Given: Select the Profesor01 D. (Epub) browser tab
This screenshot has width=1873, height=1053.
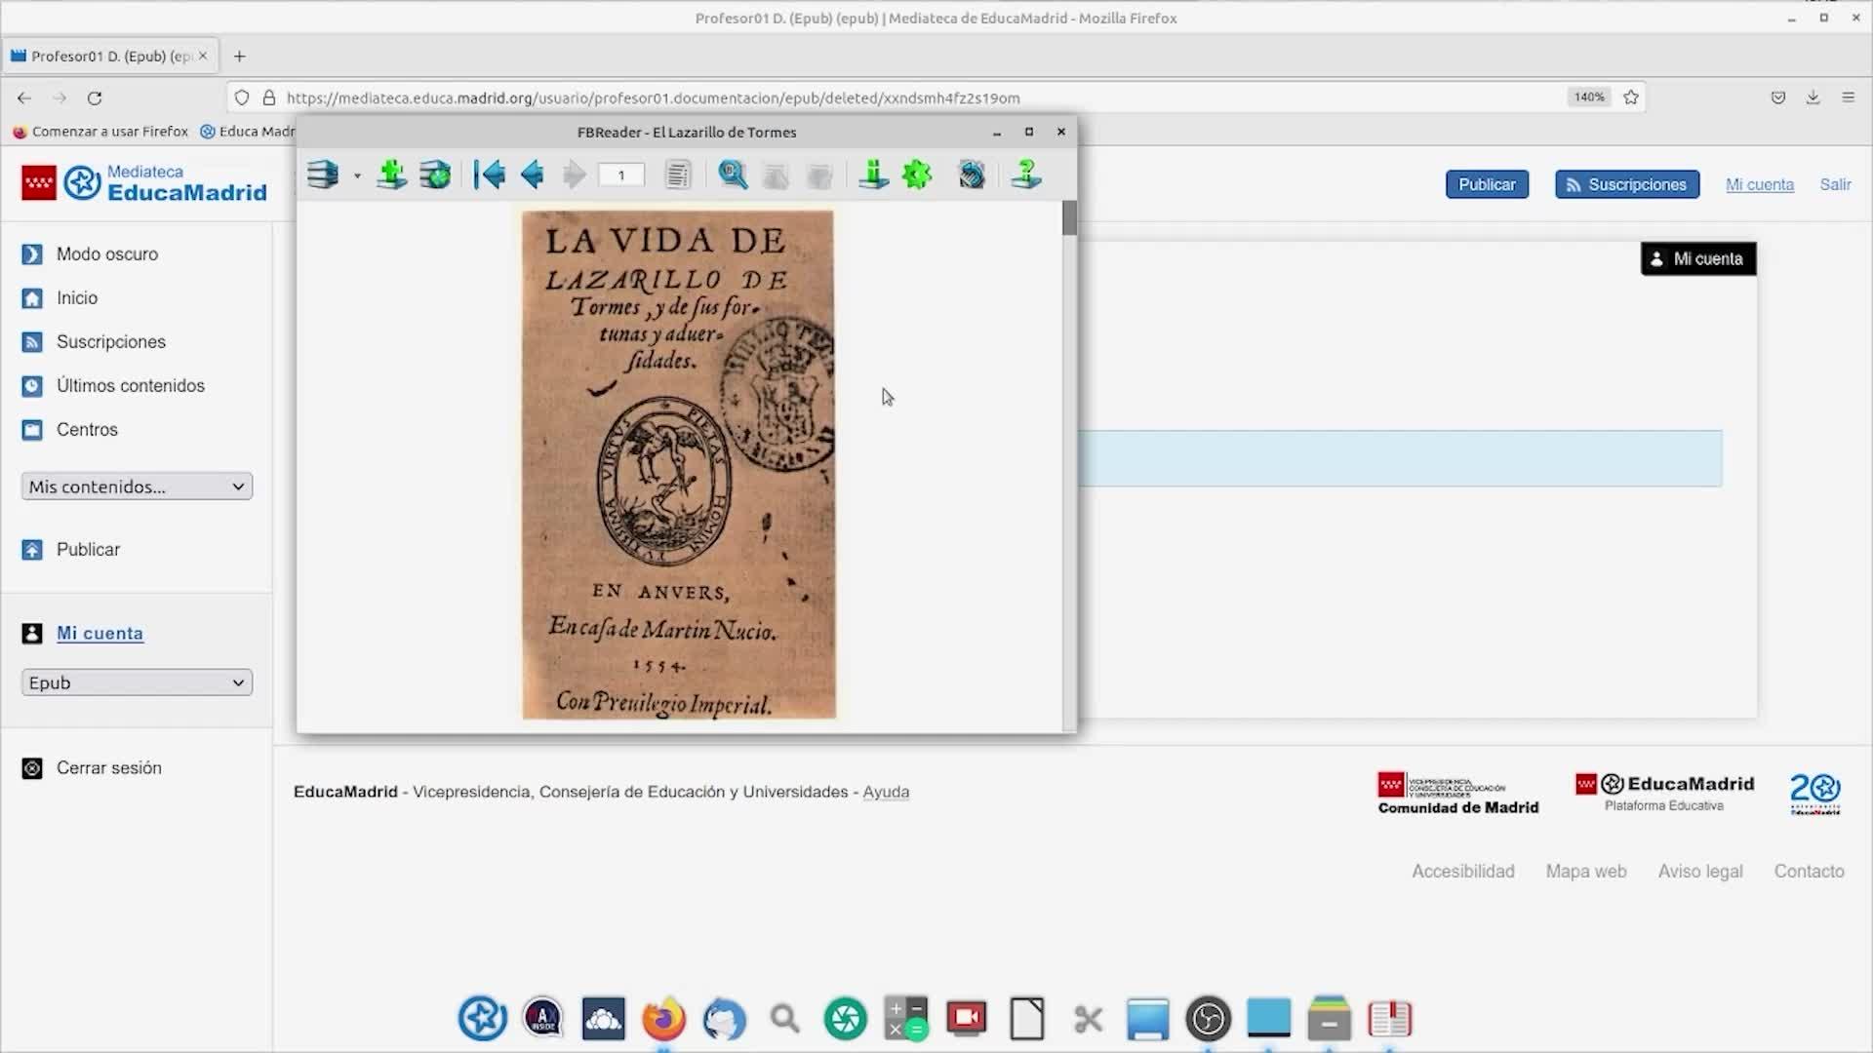Looking at the screenshot, I should coord(109,57).
